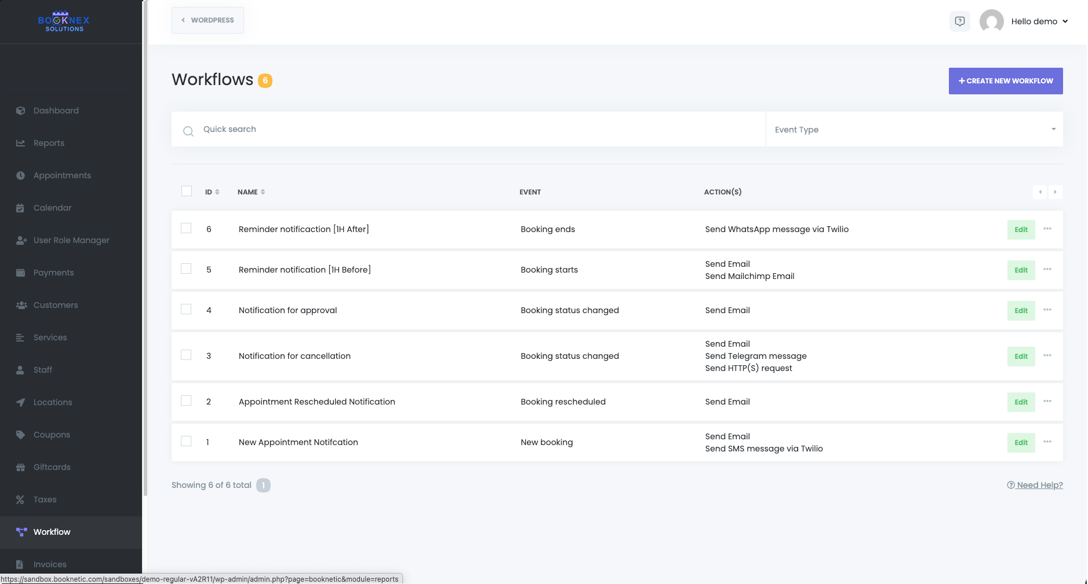The height and width of the screenshot is (584, 1088).
Task: Open the ellipsis menu for Notification for cancellation
Action: tap(1047, 356)
